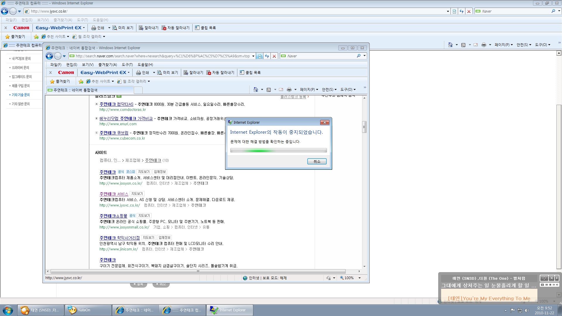The height and width of the screenshot is (316, 562).
Task: Click 인쇄 print button in front window Canon toolbar
Action: 143,73
